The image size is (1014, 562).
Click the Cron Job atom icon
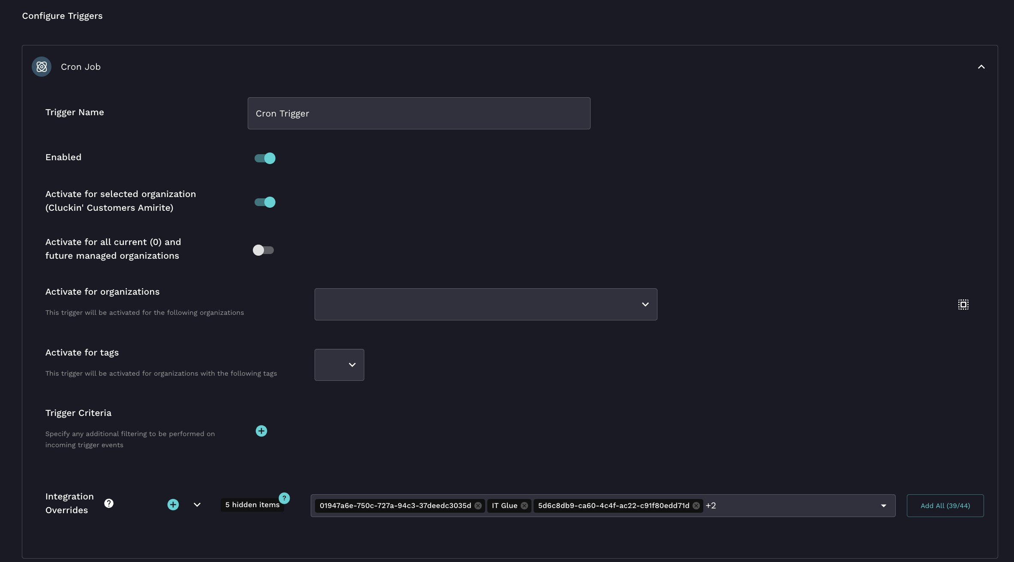point(42,67)
